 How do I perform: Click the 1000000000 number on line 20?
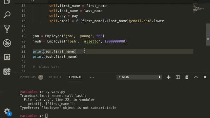pyautogui.click(x=115, y=41)
